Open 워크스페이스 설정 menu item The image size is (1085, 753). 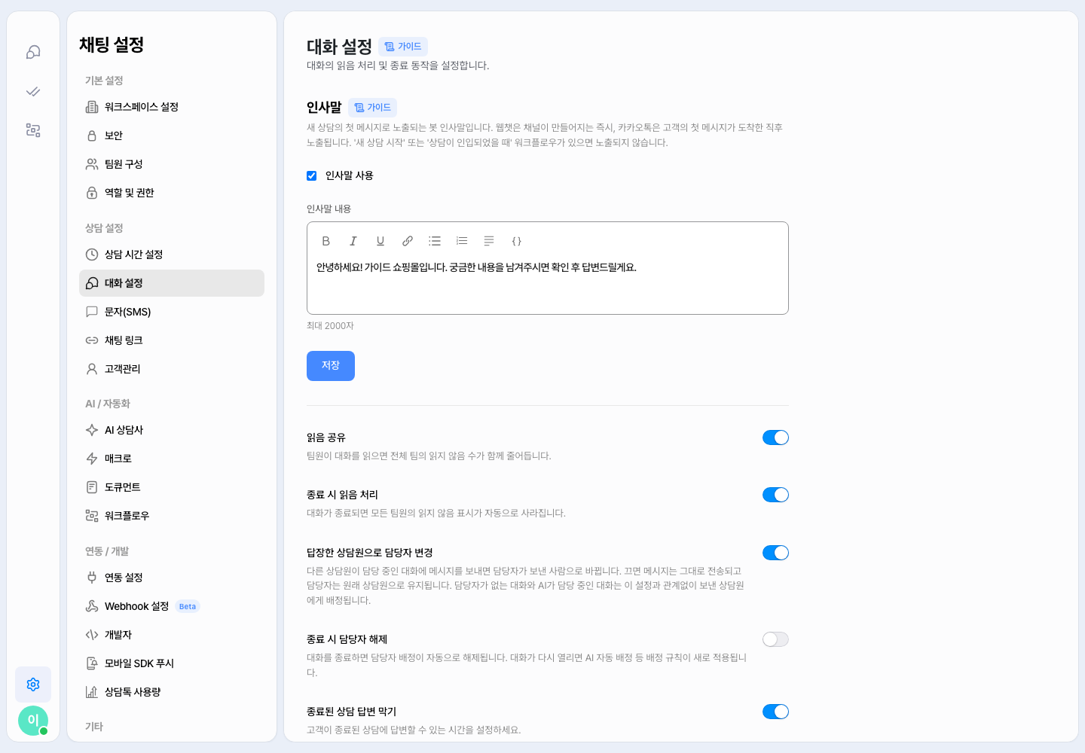pyautogui.click(x=172, y=107)
